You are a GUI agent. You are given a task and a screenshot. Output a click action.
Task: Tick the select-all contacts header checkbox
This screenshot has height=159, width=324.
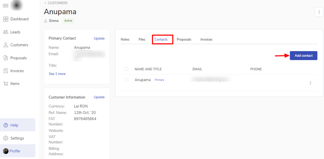(x=126, y=69)
